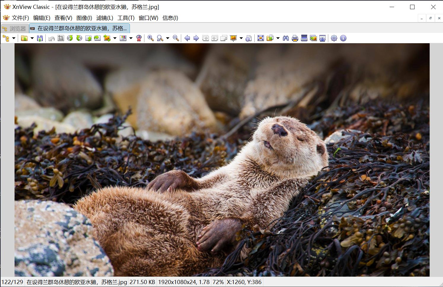Switch to the 浏览器 browser tab
Viewport: 443px width, 287px height.
(15, 28)
